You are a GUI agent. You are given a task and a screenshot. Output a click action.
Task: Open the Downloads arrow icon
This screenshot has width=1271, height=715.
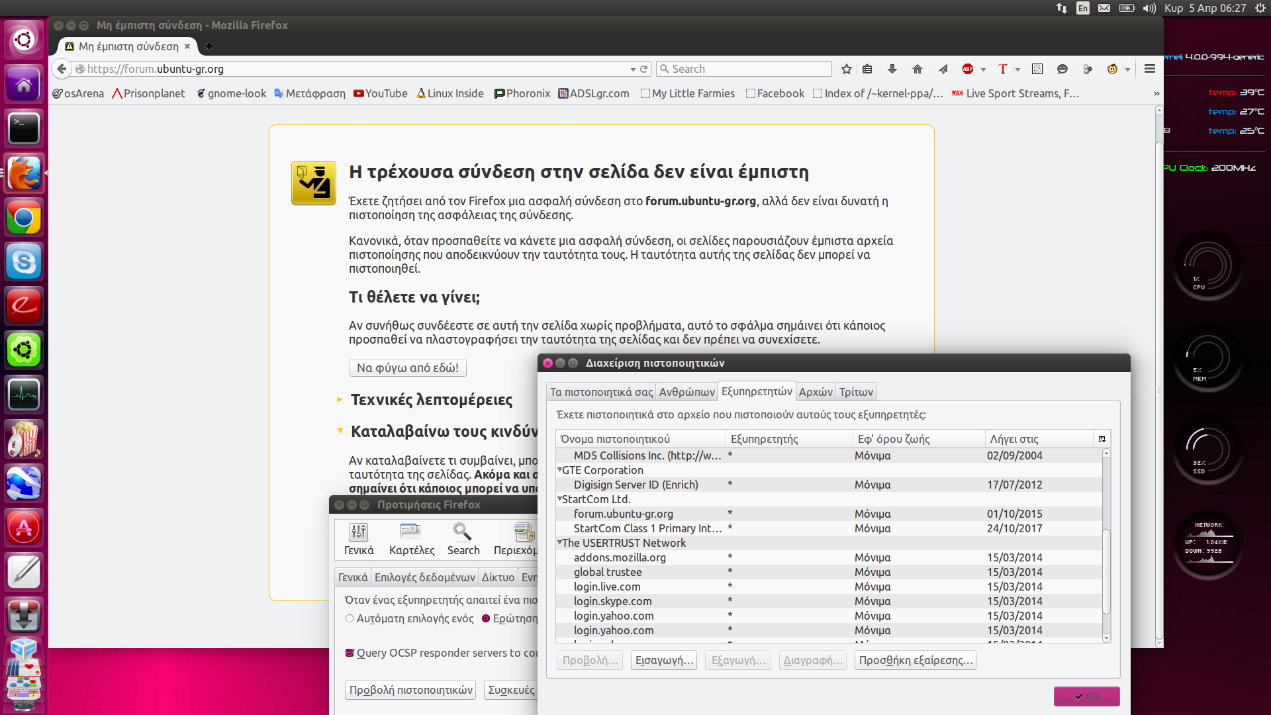[x=892, y=69]
